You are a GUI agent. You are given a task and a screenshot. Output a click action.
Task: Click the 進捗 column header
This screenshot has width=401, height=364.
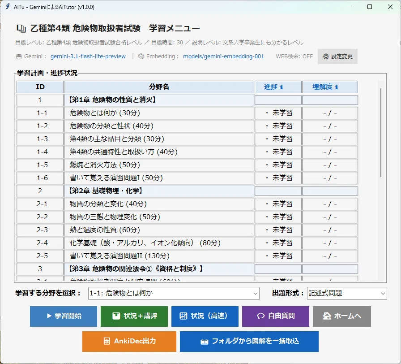278,87
